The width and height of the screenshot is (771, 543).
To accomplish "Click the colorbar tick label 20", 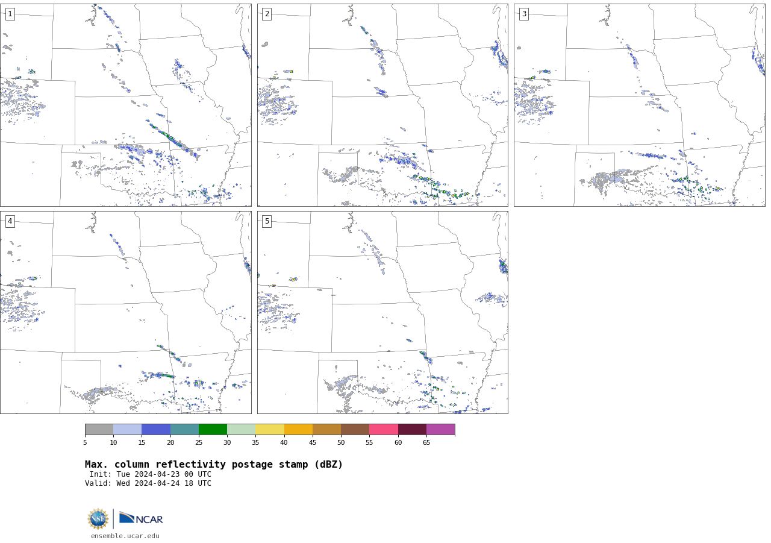I will coord(170,443).
